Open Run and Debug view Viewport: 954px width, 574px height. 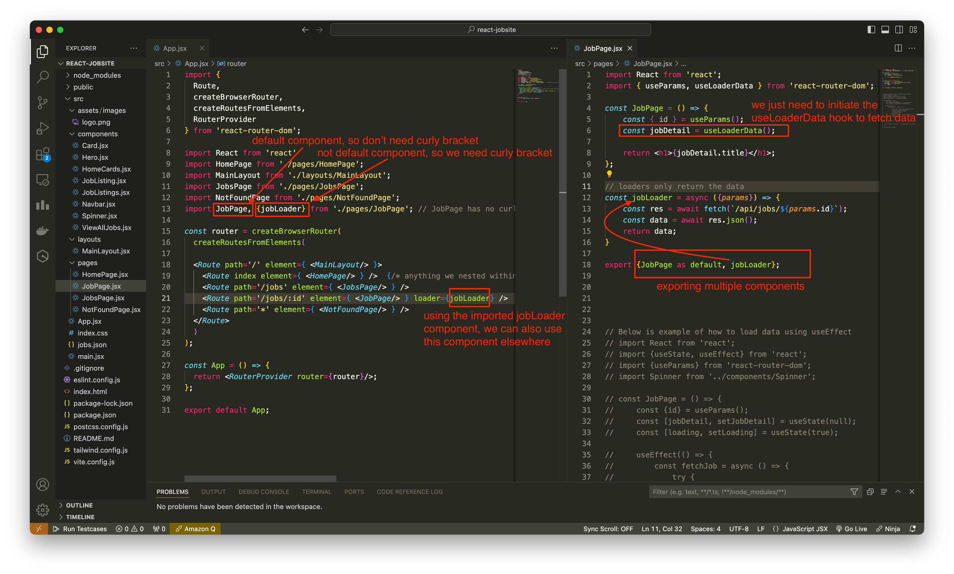click(43, 128)
